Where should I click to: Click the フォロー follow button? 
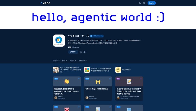73,52
